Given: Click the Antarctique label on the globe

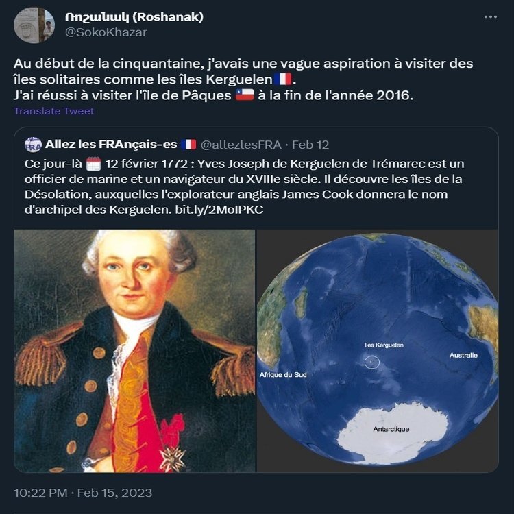Looking at the screenshot, I should click(391, 429).
